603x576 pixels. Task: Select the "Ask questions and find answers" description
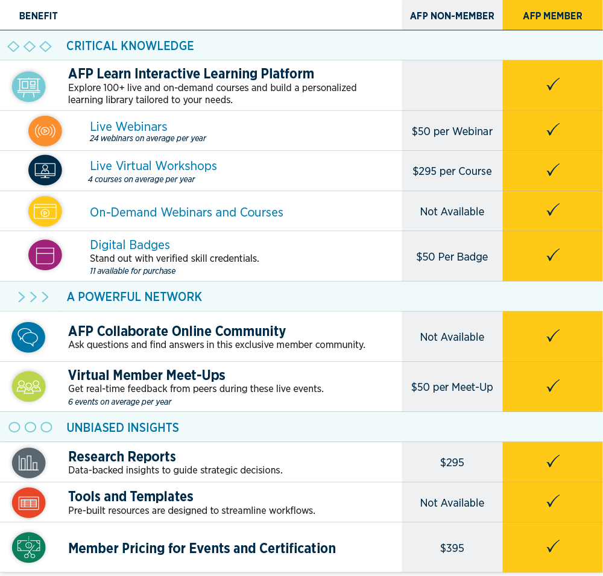point(217,345)
